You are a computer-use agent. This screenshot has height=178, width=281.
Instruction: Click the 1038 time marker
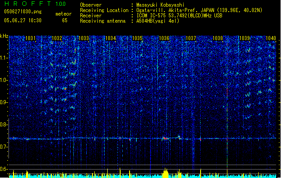click(x=218, y=38)
